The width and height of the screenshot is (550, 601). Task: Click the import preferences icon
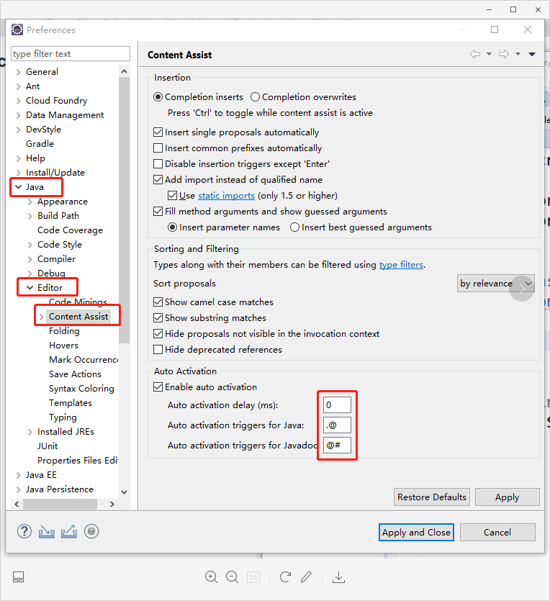coord(46,532)
